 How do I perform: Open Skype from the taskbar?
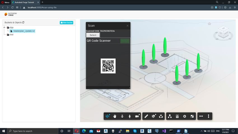tap(135, 131)
